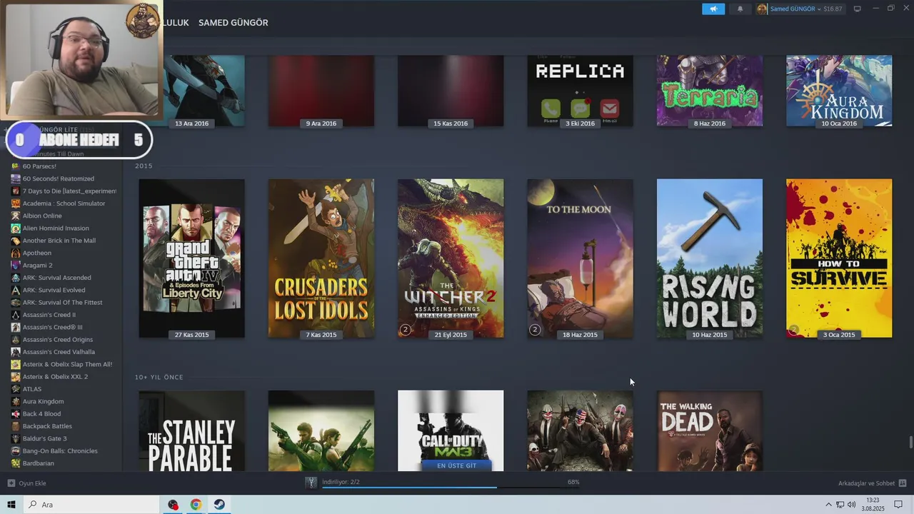Select Asterix & Obelix Slap Them All! icon
Viewport: 914px width, 514px height.
pos(16,364)
